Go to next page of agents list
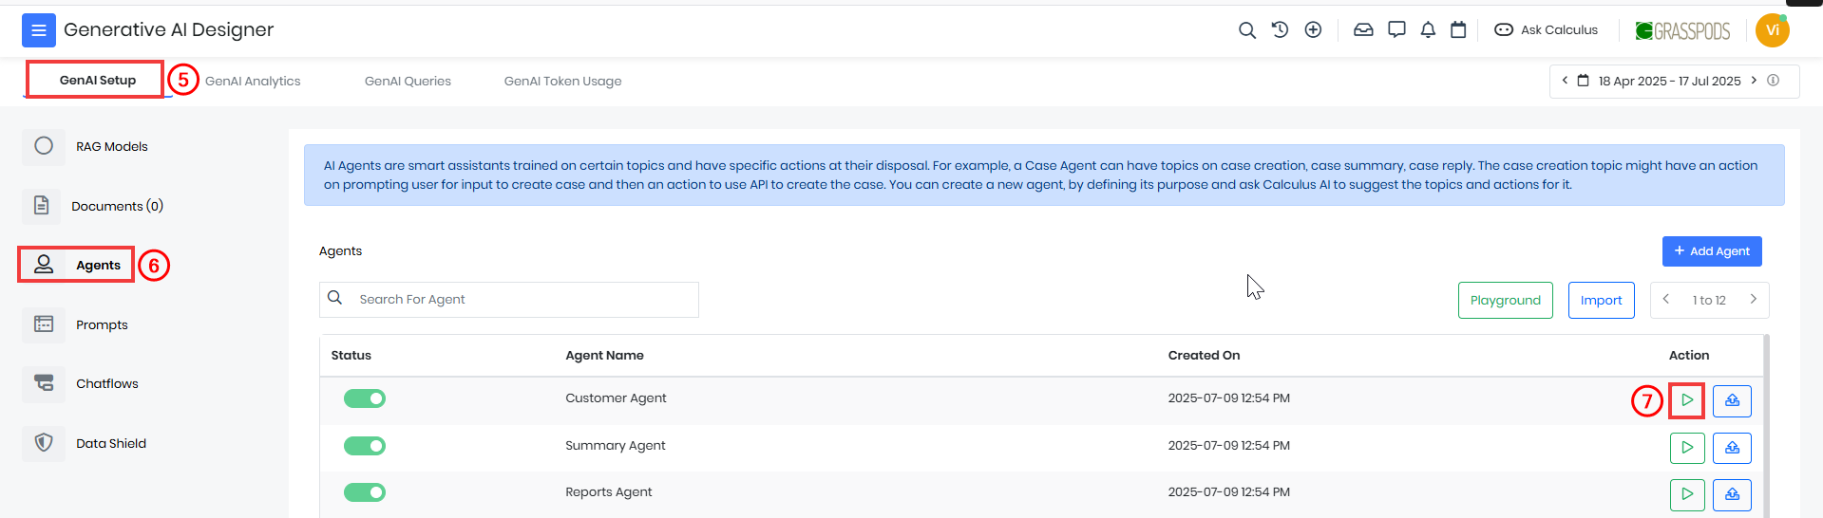Viewport: 1823px width, 518px height. 1754,300
